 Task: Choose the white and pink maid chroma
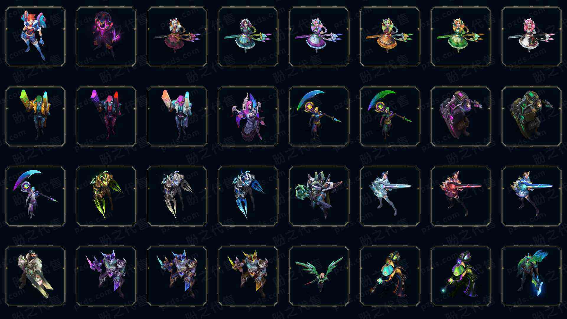(532, 37)
